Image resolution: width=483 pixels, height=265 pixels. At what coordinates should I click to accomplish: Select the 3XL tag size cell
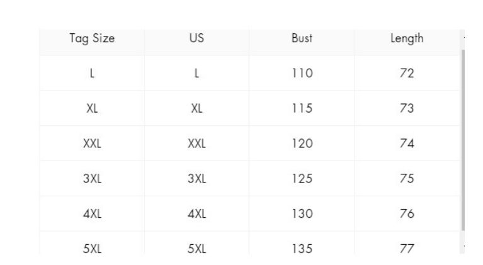[x=92, y=179]
